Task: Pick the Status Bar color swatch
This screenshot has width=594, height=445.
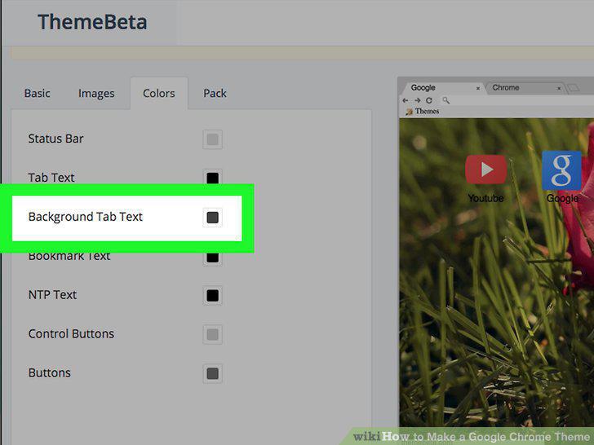Action: [x=212, y=139]
